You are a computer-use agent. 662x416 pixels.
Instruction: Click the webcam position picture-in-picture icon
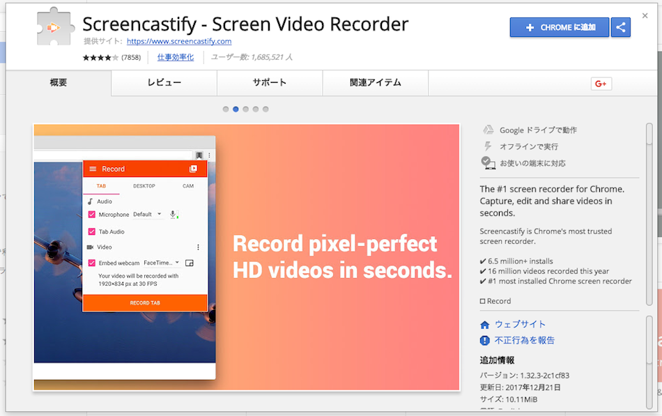pyautogui.click(x=190, y=263)
